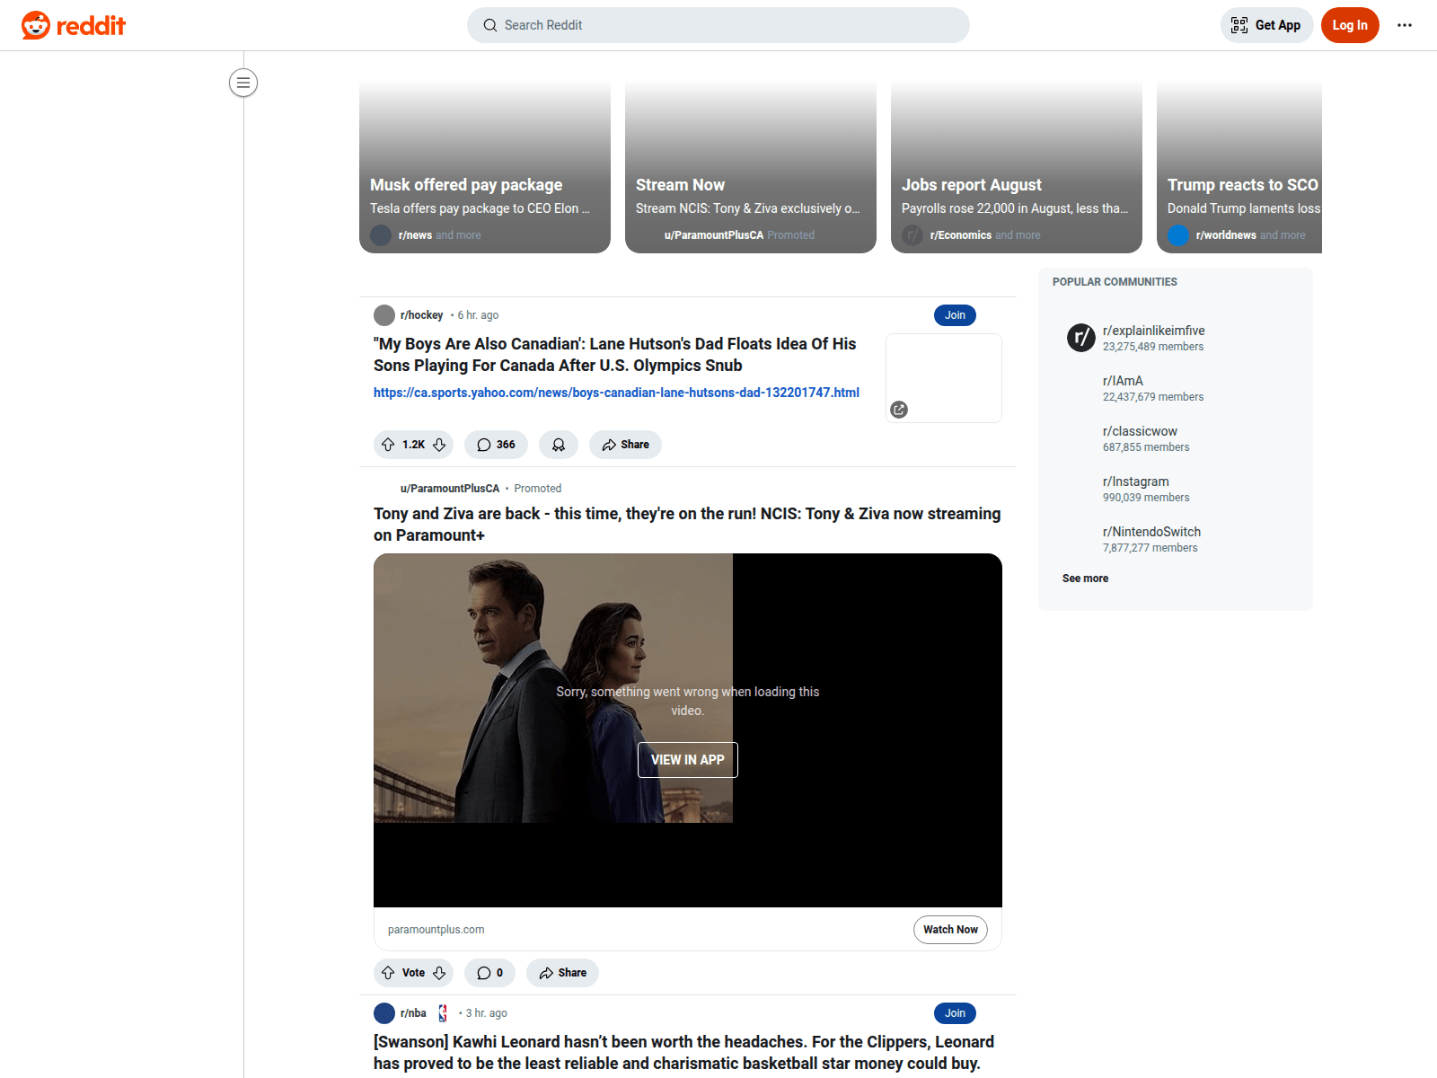Screen dimensions: 1437x1078
Task: Expand See more popular communities
Action: [x=1085, y=579]
